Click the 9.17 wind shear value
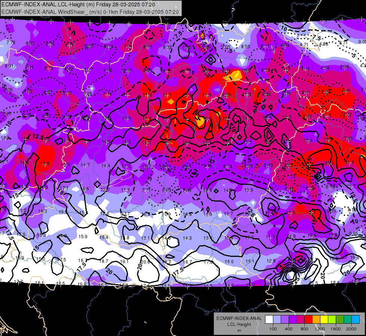 coord(125,214)
